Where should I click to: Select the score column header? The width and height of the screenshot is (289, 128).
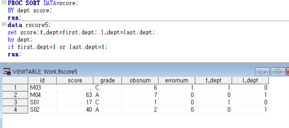click(75, 80)
